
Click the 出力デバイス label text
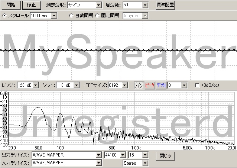pyautogui.click(x=15, y=155)
